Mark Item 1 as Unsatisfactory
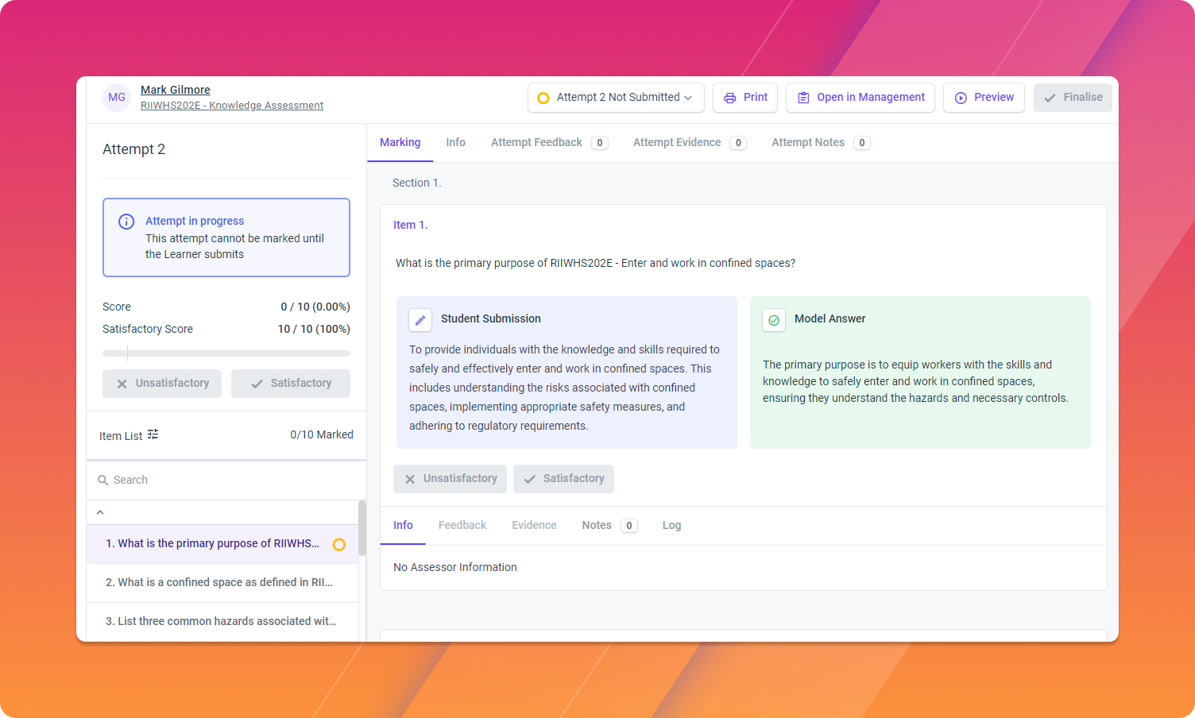This screenshot has width=1195, height=718. tap(450, 479)
